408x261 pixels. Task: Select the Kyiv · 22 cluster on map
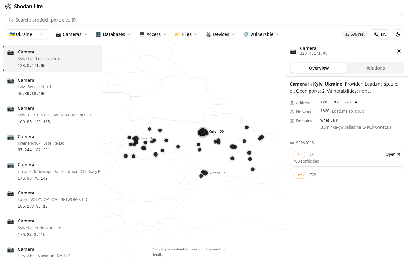(203, 132)
